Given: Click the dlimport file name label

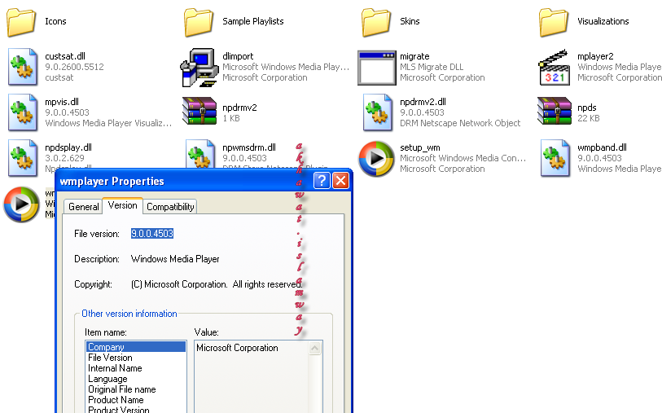Looking at the screenshot, I should click(238, 56).
